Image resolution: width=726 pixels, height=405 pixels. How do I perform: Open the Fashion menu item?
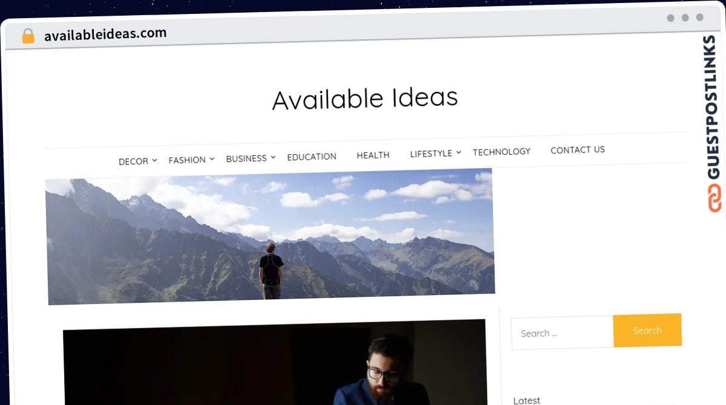[x=187, y=160]
